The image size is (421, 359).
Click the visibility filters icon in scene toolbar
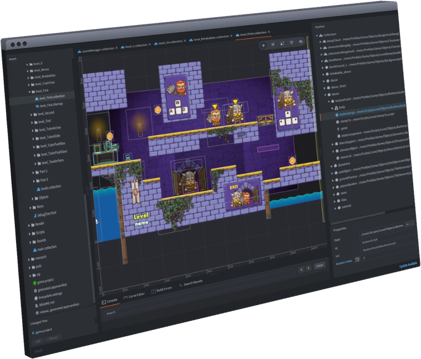click(x=292, y=43)
